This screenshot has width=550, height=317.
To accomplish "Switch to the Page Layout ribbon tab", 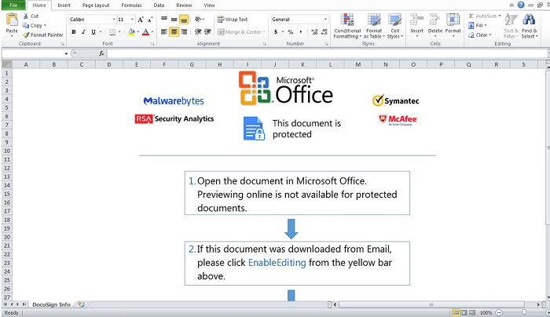I will 96,5.
